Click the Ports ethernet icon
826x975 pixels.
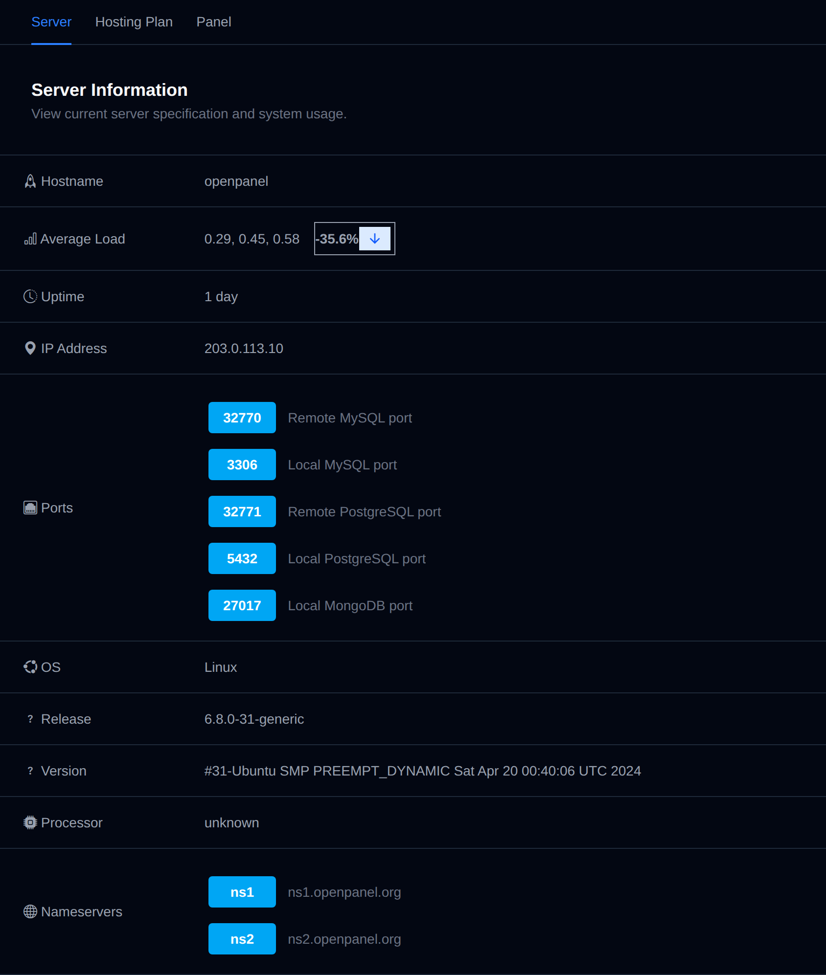point(30,508)
